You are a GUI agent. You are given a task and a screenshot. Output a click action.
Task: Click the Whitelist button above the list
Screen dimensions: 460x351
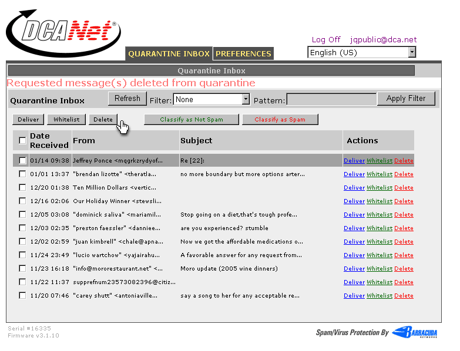(66, 119)
